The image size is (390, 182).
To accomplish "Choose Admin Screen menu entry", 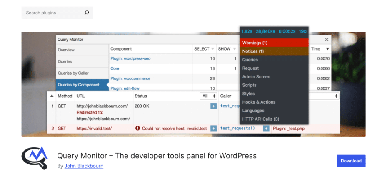I will 274,76.
